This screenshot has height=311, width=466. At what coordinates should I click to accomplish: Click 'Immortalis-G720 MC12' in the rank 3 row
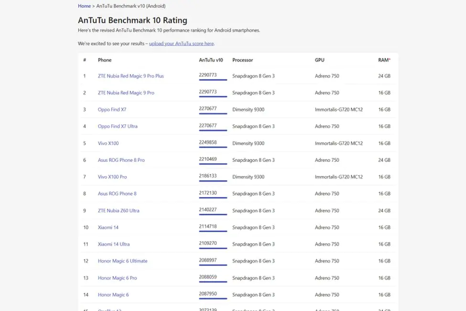coord(339,110)
